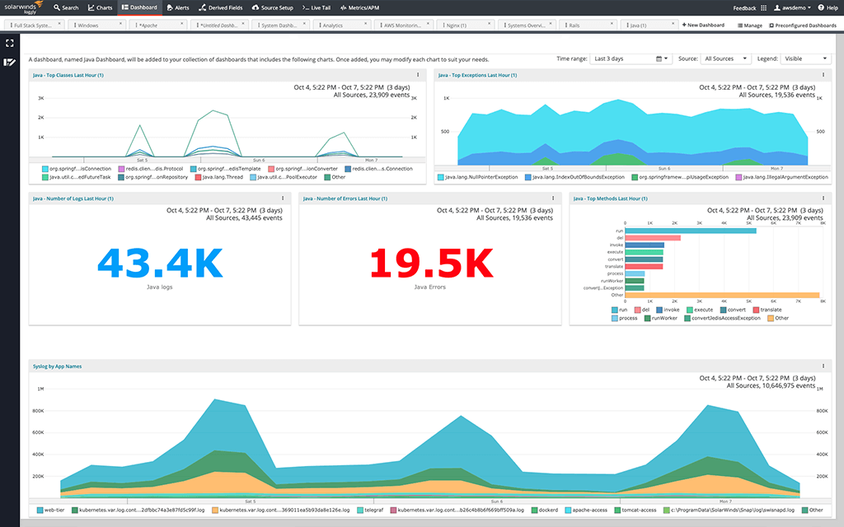
Task: Open the Time range dropdown showing Last 3 days
Action: pos(631,58)
